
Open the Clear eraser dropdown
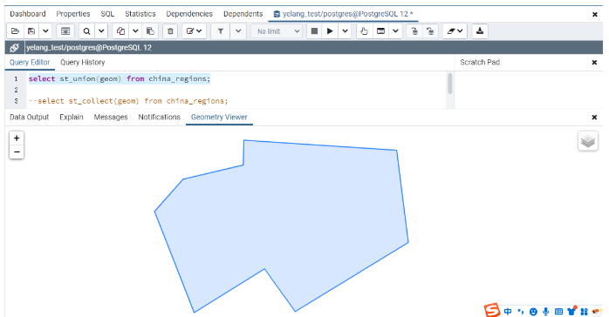(x=455, y=31)
